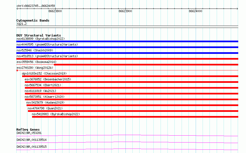The image size is (246, 153).
Task: Select the red bar under esv3676852
Action: pyautogui.click(x=132, y=82)
